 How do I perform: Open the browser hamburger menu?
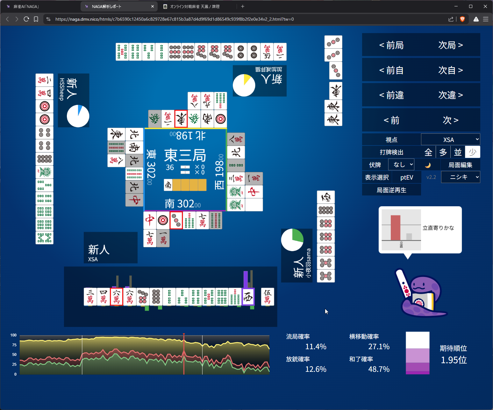click(x=486, y=19)
